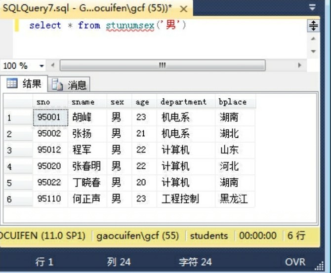Click the name cell 张春明

(87, 166)
